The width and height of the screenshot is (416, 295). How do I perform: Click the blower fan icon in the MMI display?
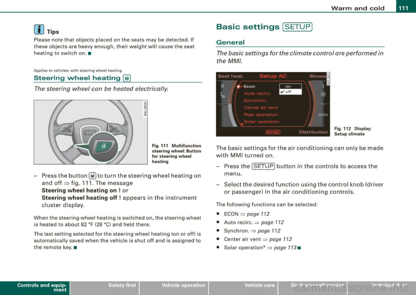click(323, 94)
